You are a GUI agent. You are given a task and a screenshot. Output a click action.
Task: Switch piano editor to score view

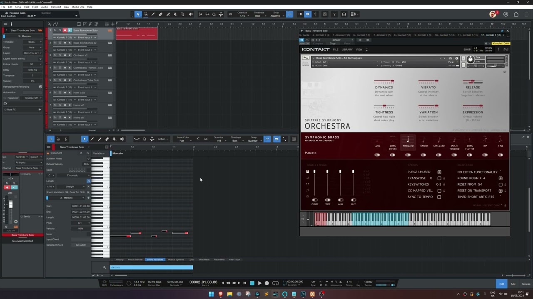[x=66, y=139]
